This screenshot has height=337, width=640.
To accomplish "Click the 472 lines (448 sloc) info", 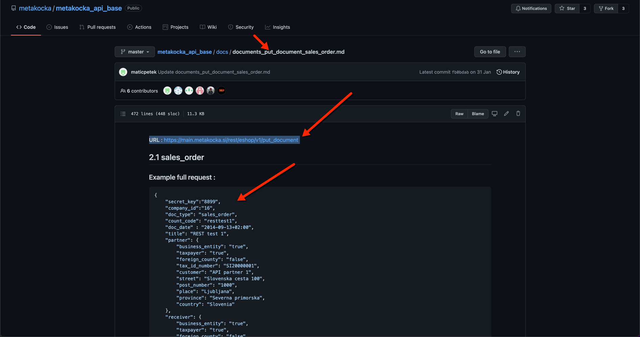I will click(155, 114).
